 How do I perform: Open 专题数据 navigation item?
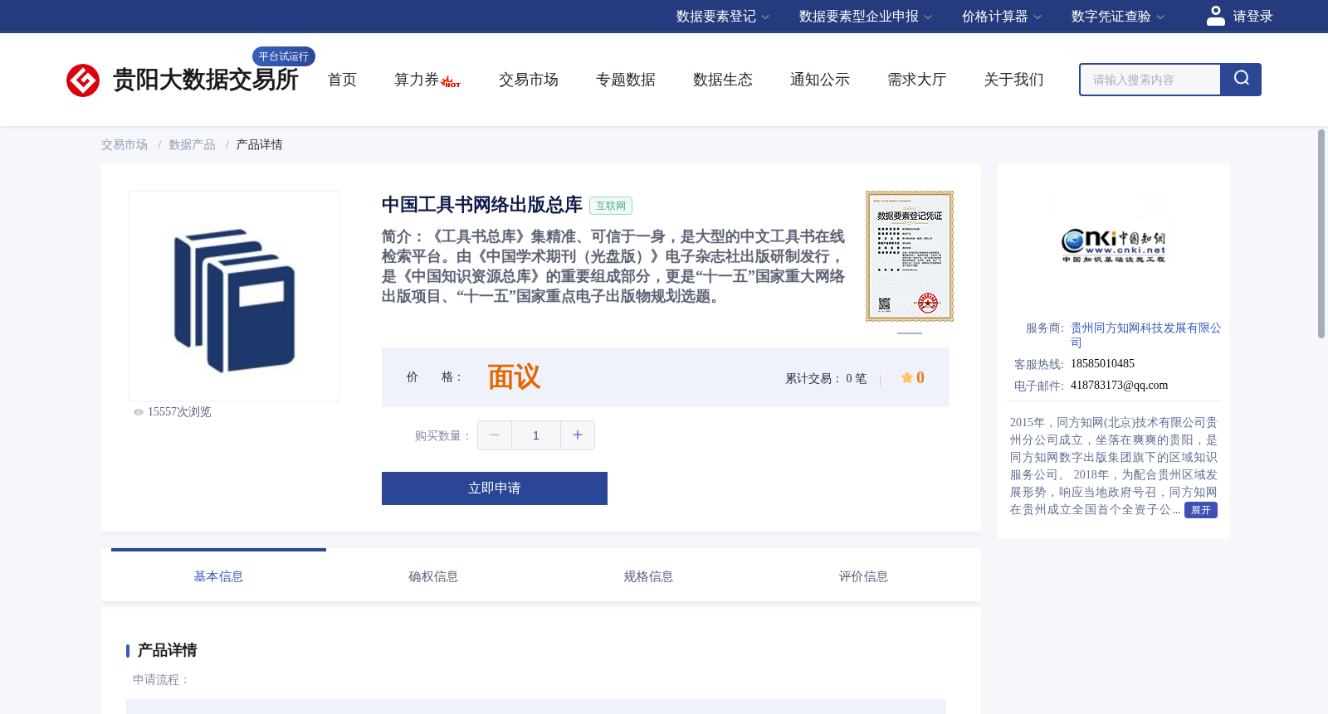[x=626, y=80]
